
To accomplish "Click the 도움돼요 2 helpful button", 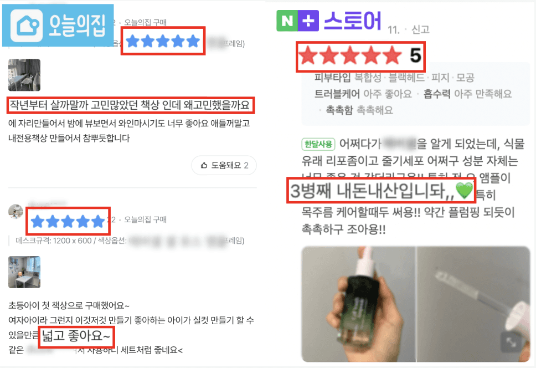I will click(x=224, y=166).
